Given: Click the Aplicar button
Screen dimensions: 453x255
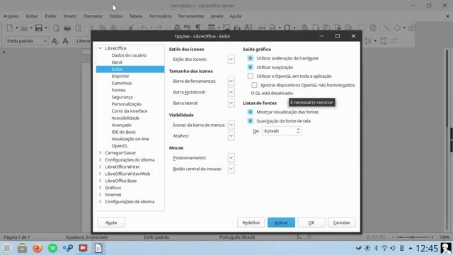Looking at the screenshot, I should click(281, 222).
